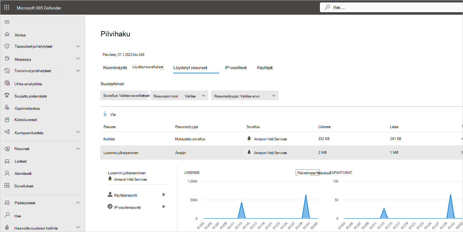Switch to the Löydetyt sovellukset tab
This screenshot has height=232, width=463.
click(148, 67)
